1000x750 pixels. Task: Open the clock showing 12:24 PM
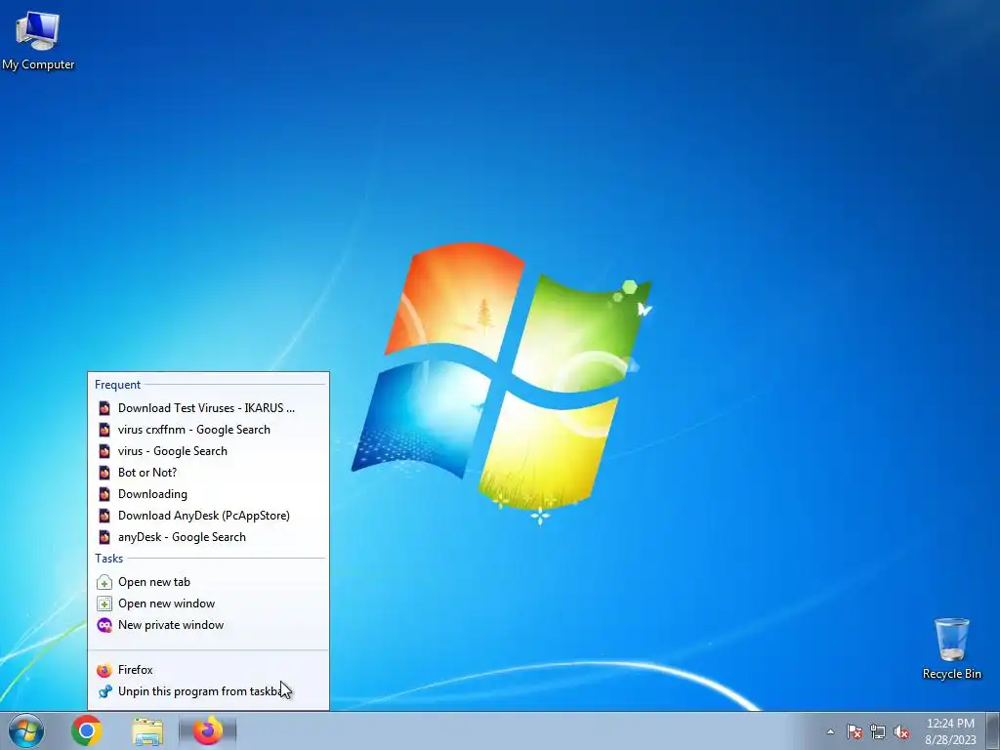[950, 731]
